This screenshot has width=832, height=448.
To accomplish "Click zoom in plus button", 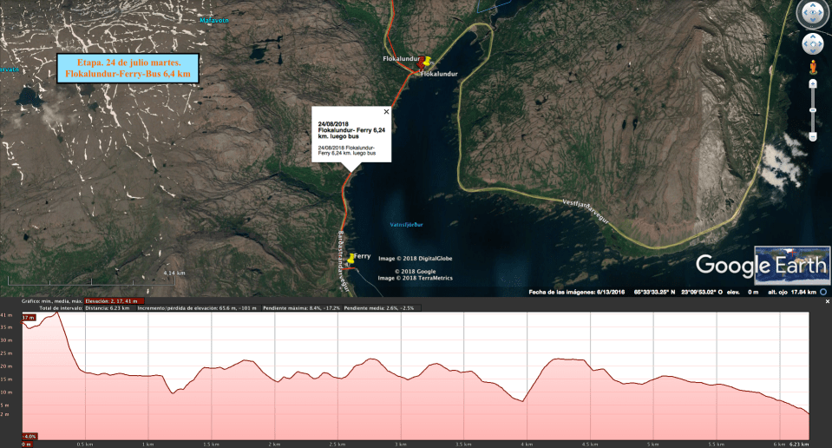I will point(813,83).
